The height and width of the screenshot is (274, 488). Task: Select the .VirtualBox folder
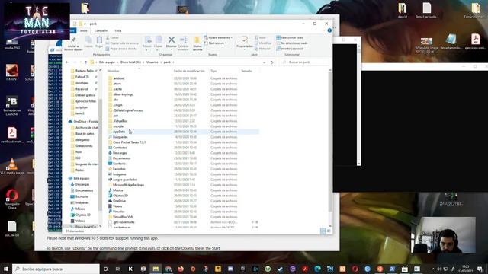click(120, 121)
